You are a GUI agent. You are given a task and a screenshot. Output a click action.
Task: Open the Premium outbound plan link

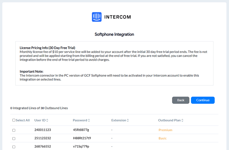point(165,130)
